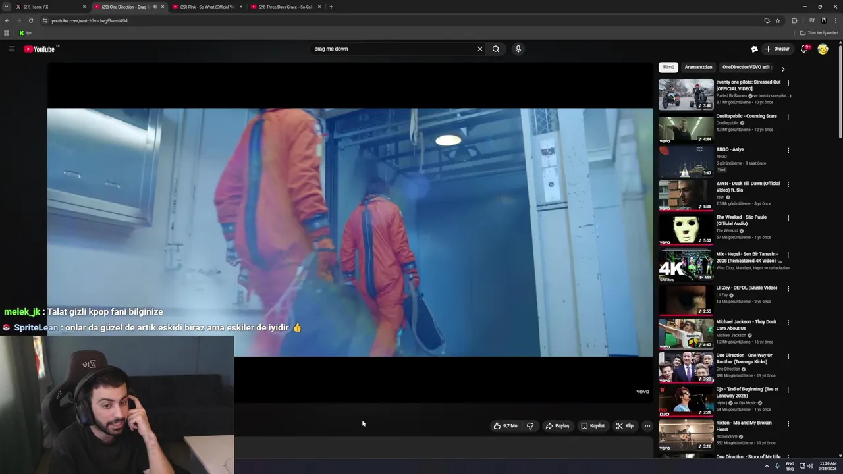Select the OneDirectionVEVO filter chip

point(746,67)
